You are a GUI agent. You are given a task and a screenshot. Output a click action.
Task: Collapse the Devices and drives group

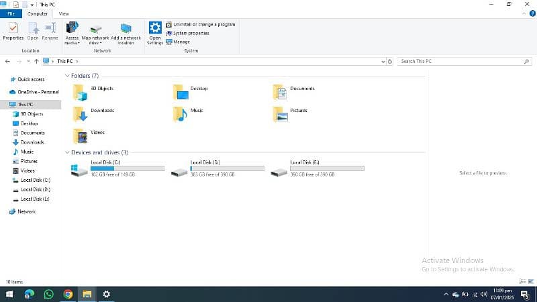tap(67, 152)
